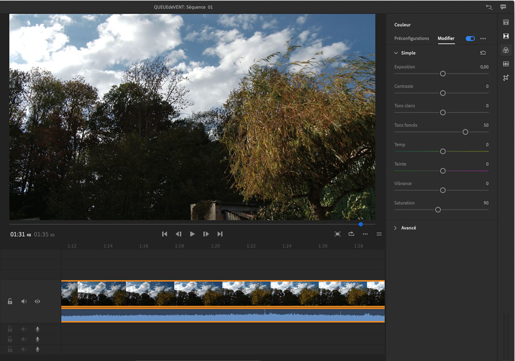The image size is (515, 361).
Task: Reset the Simple color settings
Action: pyautogui.click(x=483, y=53)
